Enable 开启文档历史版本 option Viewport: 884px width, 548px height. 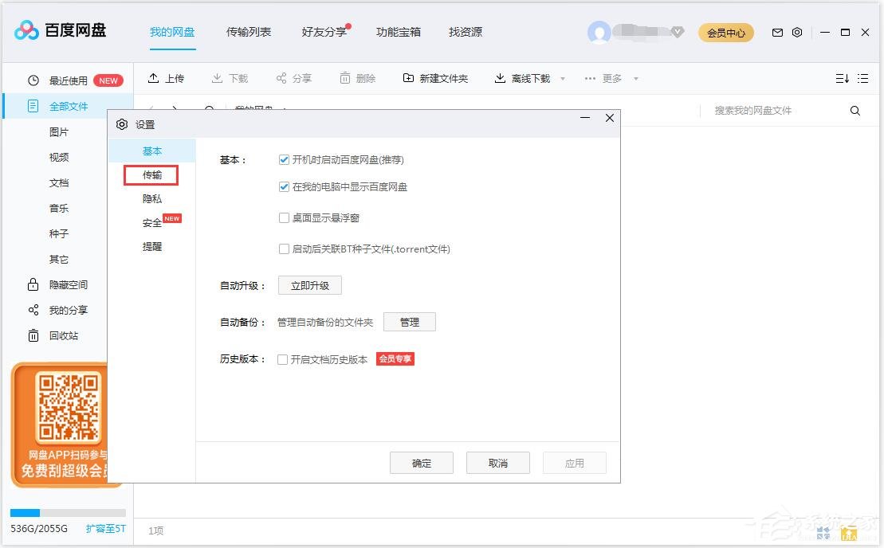click(283, 359)
